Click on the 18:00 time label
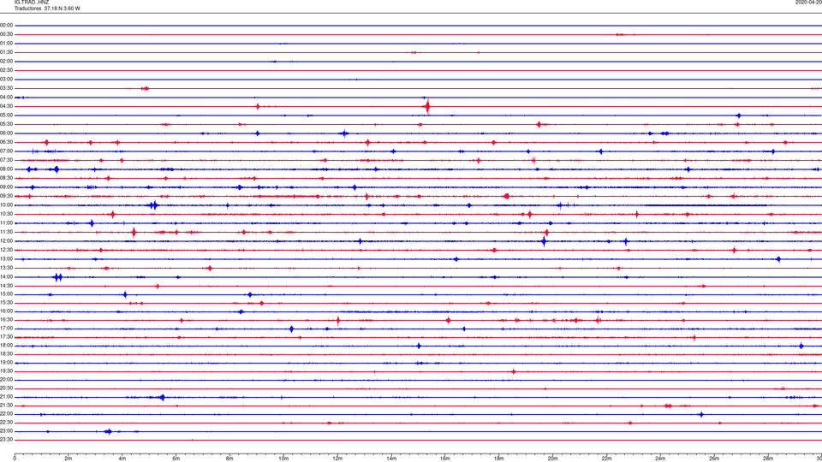822x462 pixels. (x=7, y=346)
